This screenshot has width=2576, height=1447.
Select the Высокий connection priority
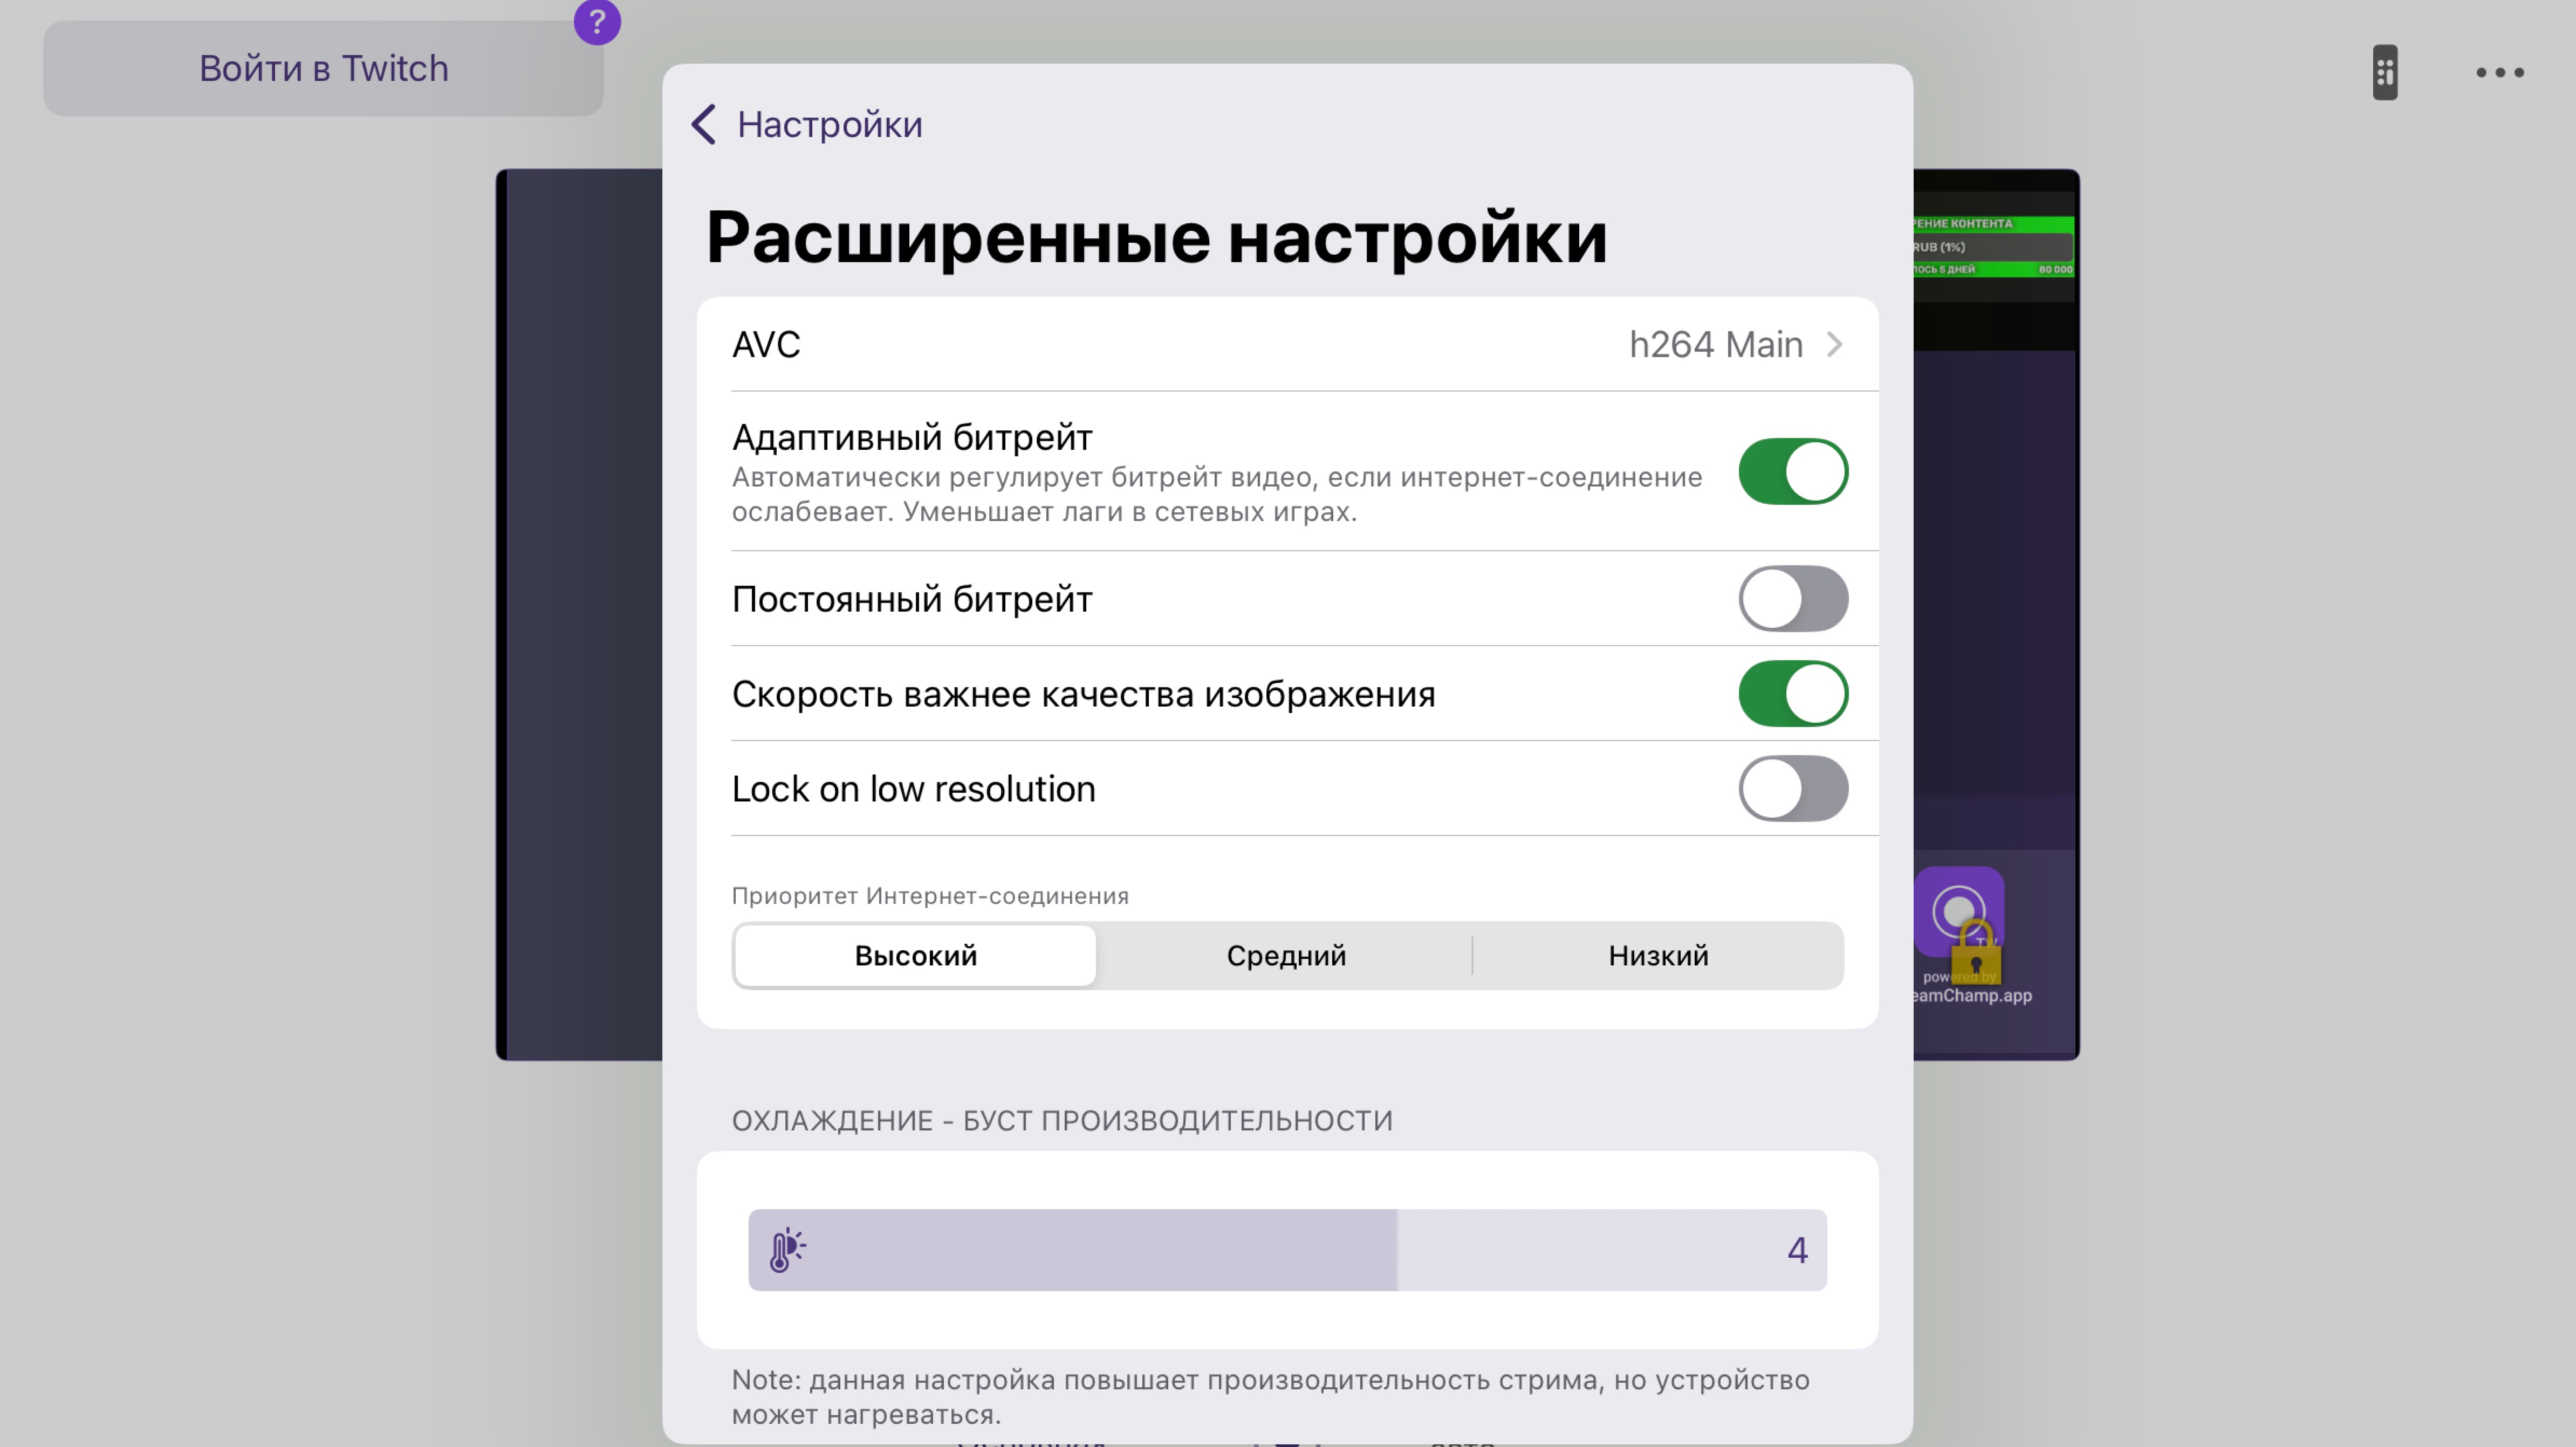point(915,956)
